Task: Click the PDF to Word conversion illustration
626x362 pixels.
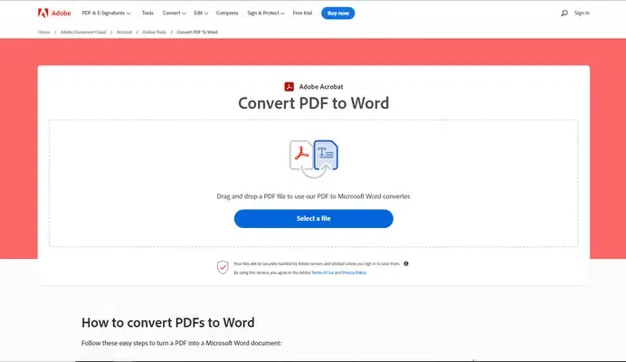Action: [314, 158]
